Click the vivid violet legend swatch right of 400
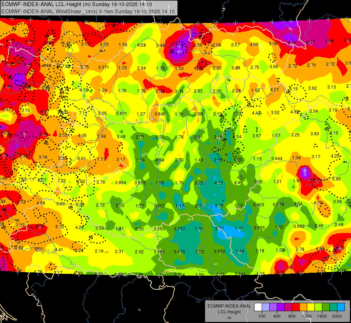351x323 pixels. 281,307
